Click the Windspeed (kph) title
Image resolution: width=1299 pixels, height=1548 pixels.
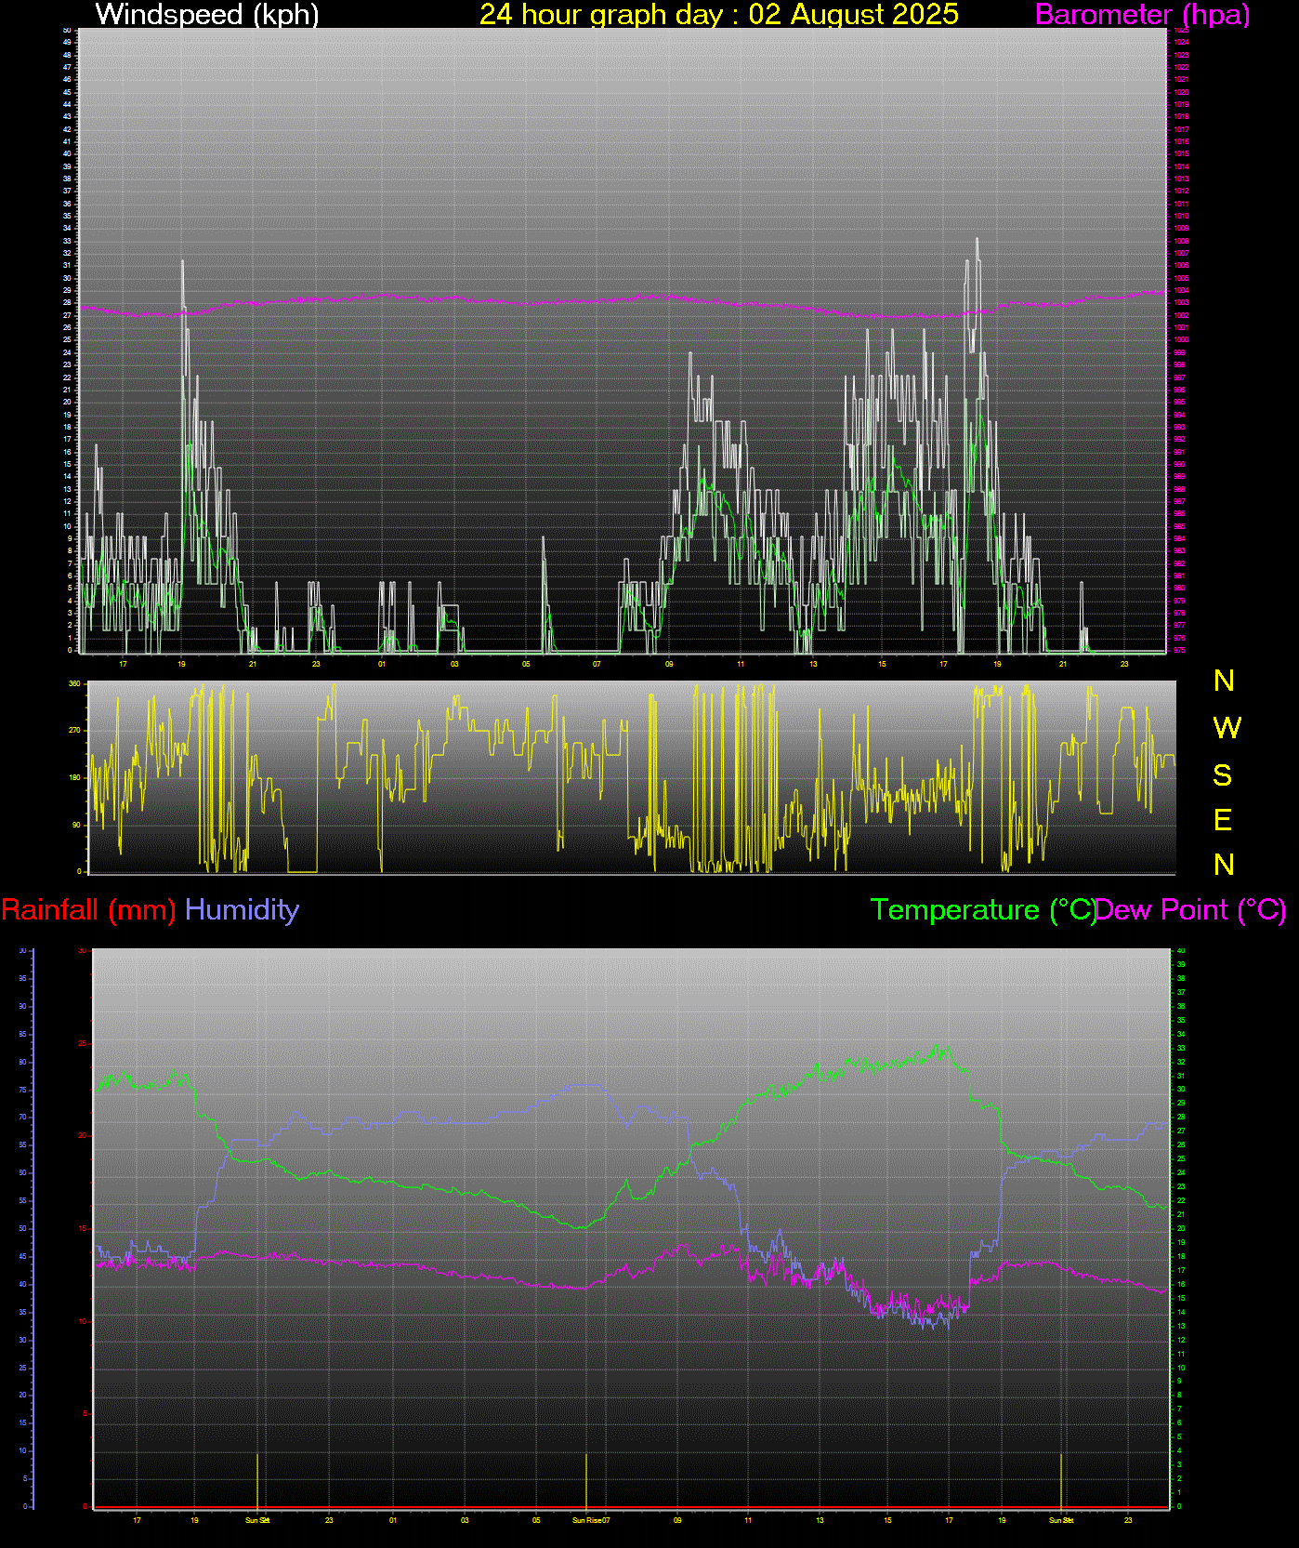(207, 15)
